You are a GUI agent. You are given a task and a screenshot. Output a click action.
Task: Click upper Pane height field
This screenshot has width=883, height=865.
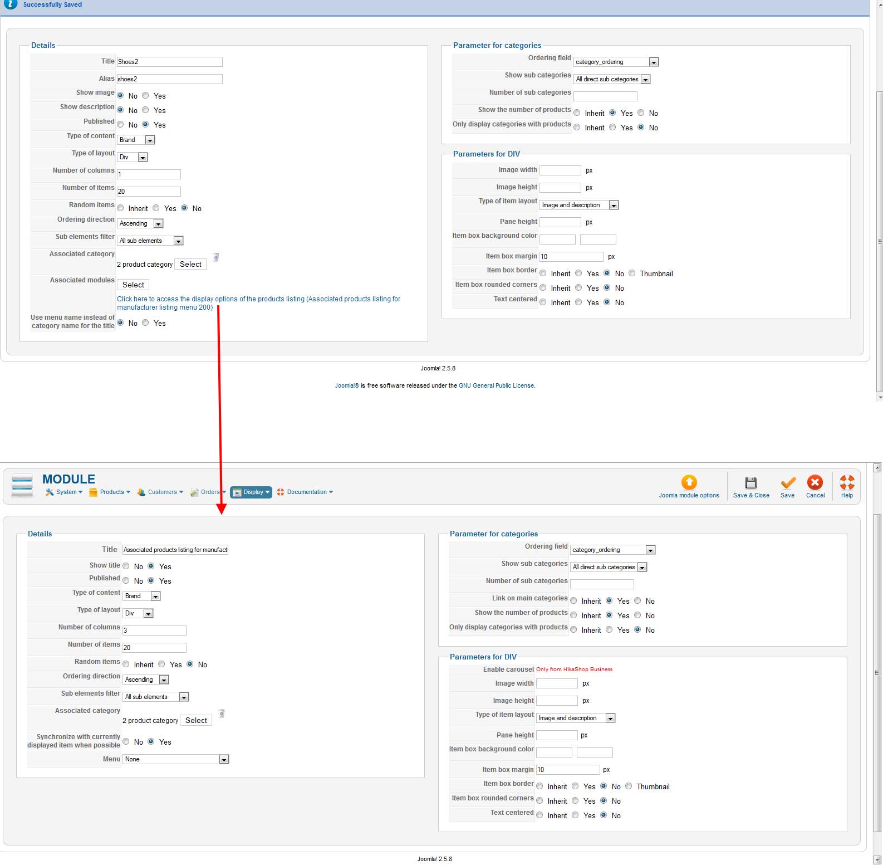coord(560,222)
